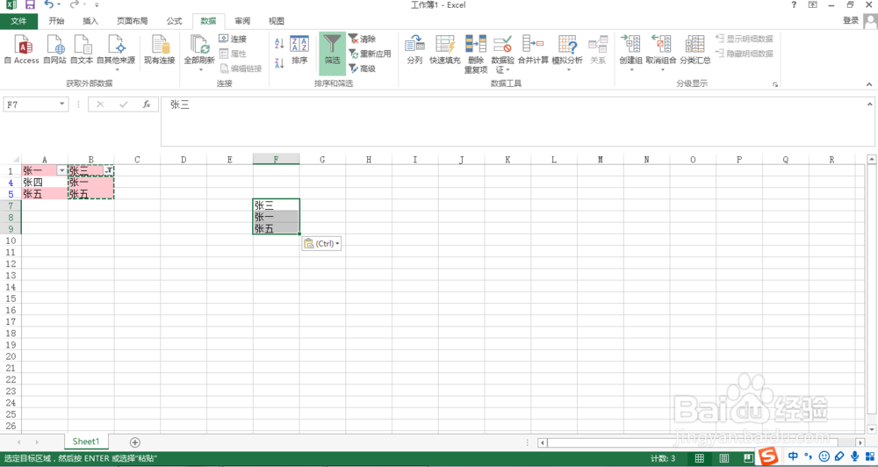This screenshot has height=467, width=878.
Task: Open 连接 connections button
Action: click(x=233, y=39)
